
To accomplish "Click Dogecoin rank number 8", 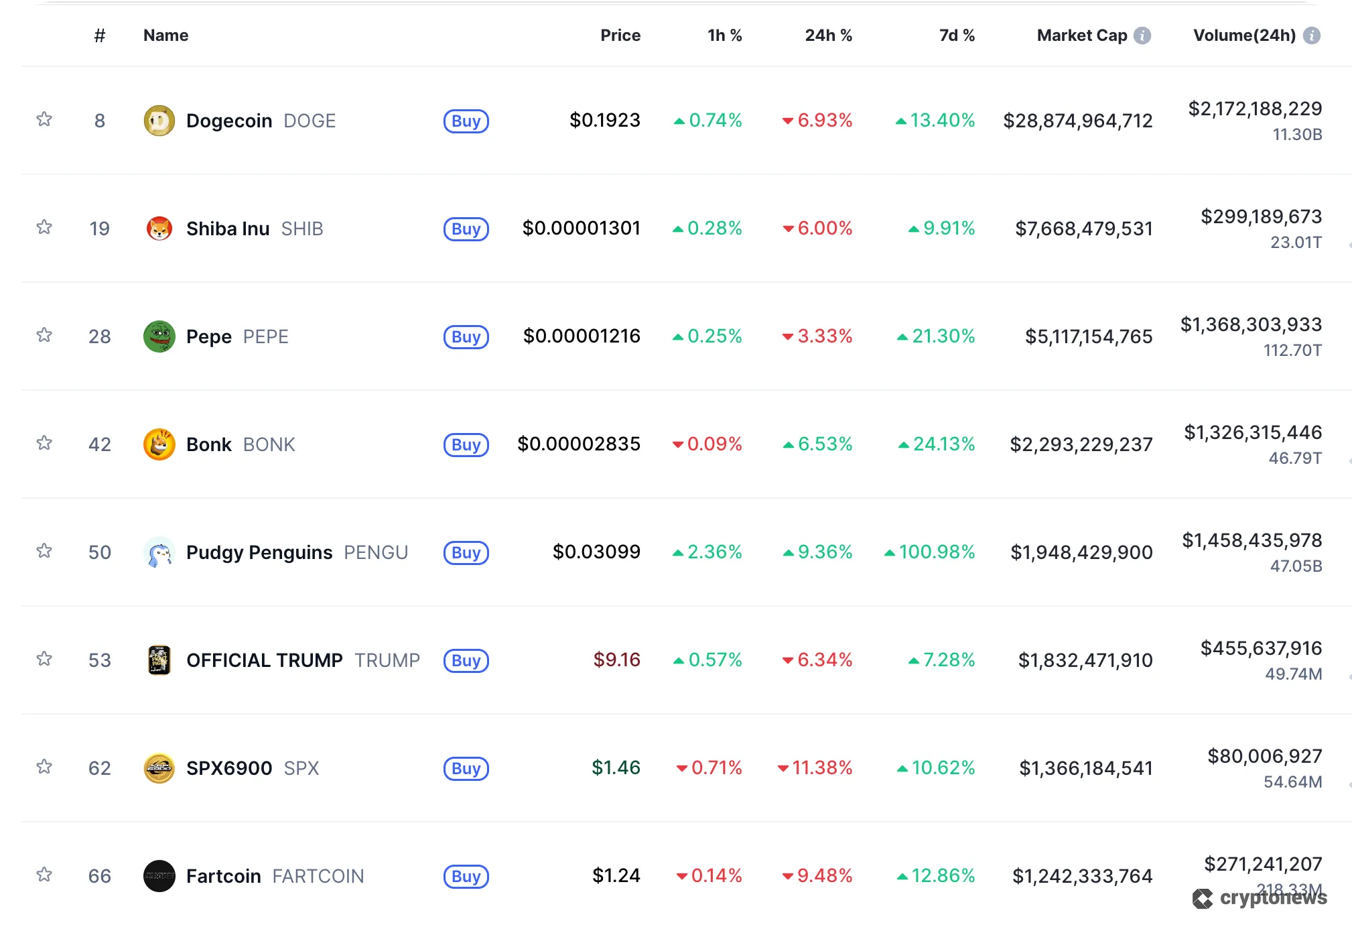I will click(100, 121).
